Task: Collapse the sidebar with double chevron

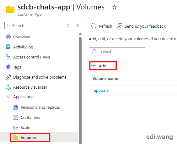Action: [78, 25]
